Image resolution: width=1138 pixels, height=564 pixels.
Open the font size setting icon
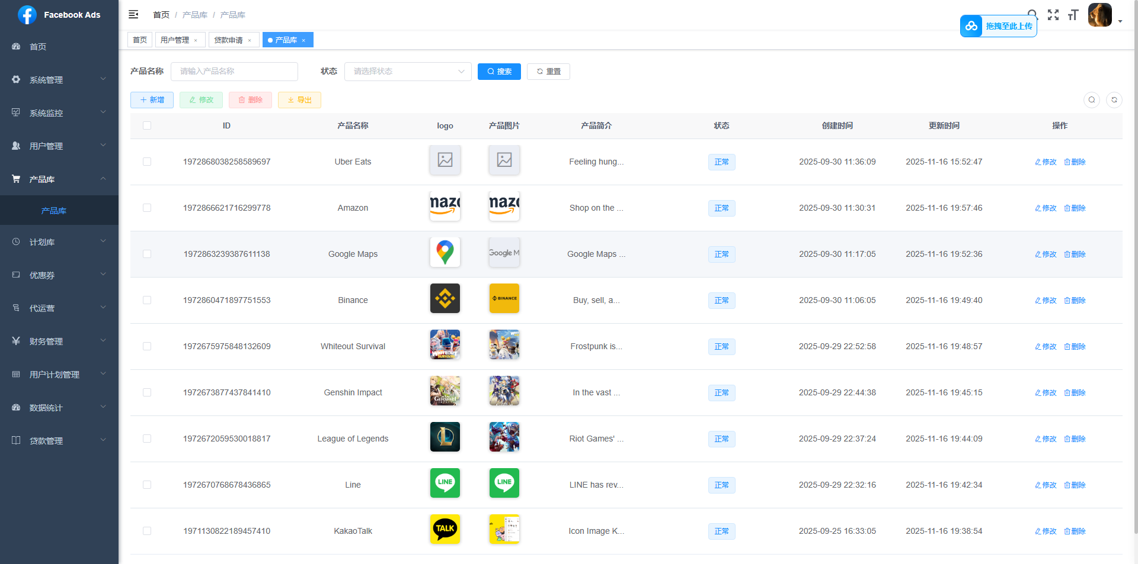(x=1073, y=15)
